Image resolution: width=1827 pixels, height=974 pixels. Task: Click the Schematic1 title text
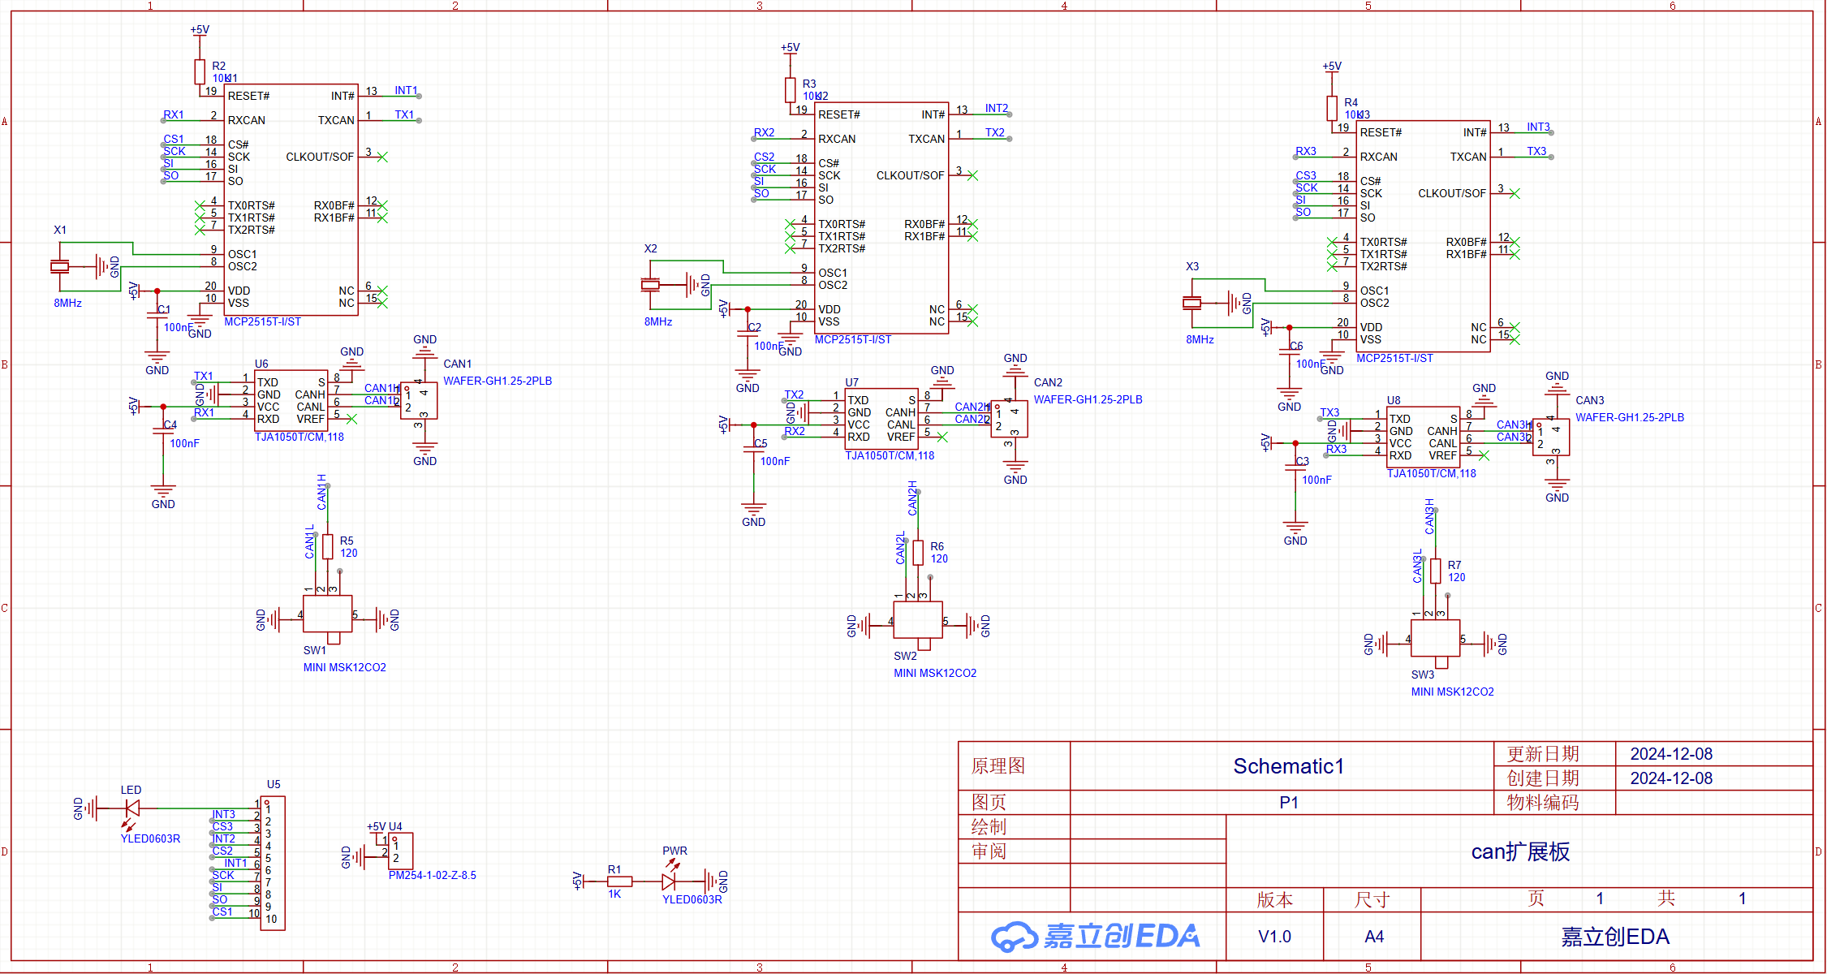[x=1288, y=766]
